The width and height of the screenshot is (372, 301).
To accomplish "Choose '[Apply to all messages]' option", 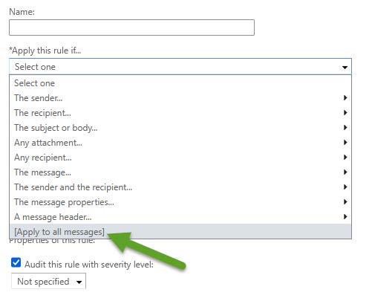I will click(x=180, y=231).
